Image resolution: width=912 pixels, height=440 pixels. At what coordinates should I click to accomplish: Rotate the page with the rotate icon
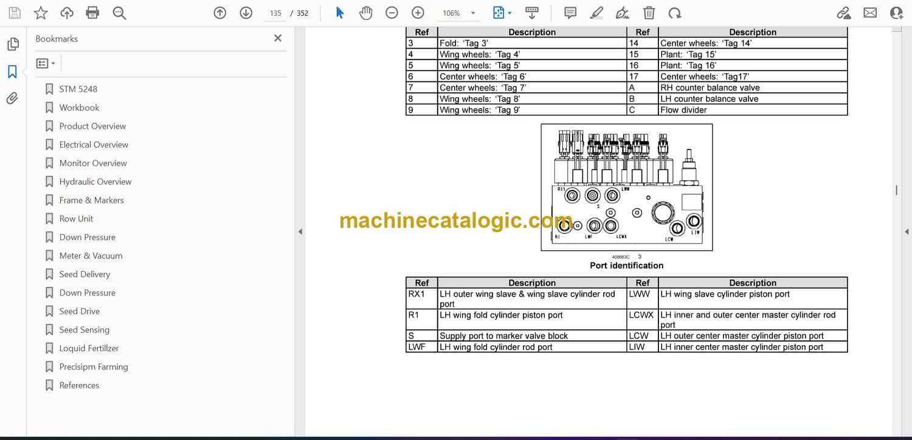click(x=674, y=13)
